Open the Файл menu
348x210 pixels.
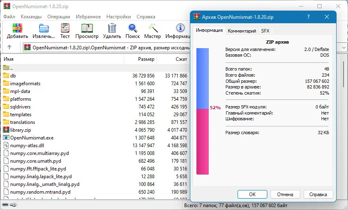[x=9, y=17]
